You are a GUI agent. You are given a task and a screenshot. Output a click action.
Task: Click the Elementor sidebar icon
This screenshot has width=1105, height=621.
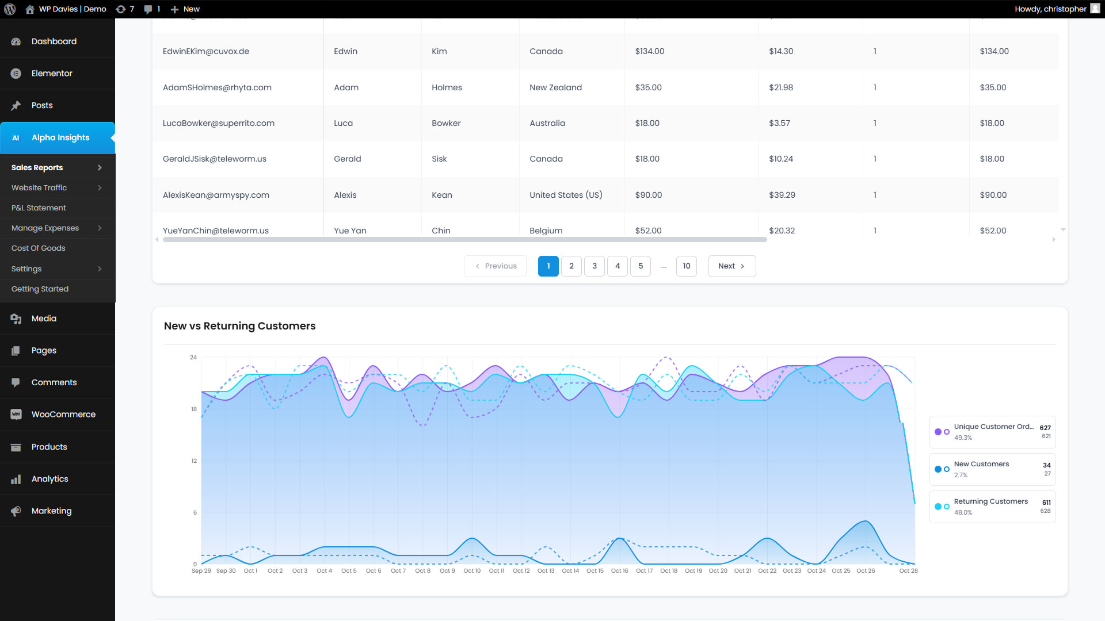pyautogui.click(x=16, y=74)
